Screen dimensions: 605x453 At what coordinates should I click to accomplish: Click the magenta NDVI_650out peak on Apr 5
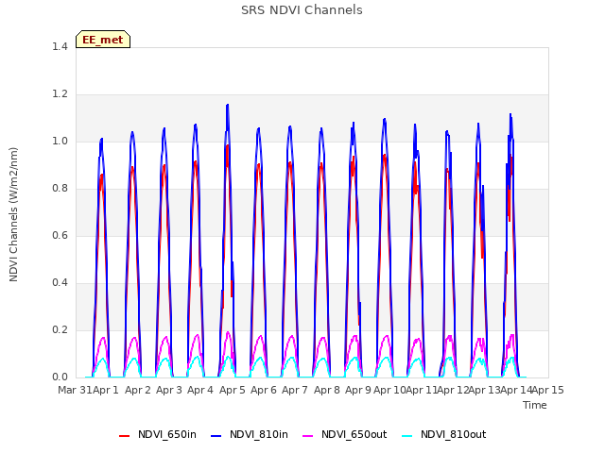[x=228, y=332]
